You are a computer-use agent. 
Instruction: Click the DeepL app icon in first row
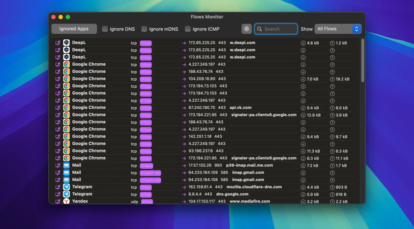(66, 43)
